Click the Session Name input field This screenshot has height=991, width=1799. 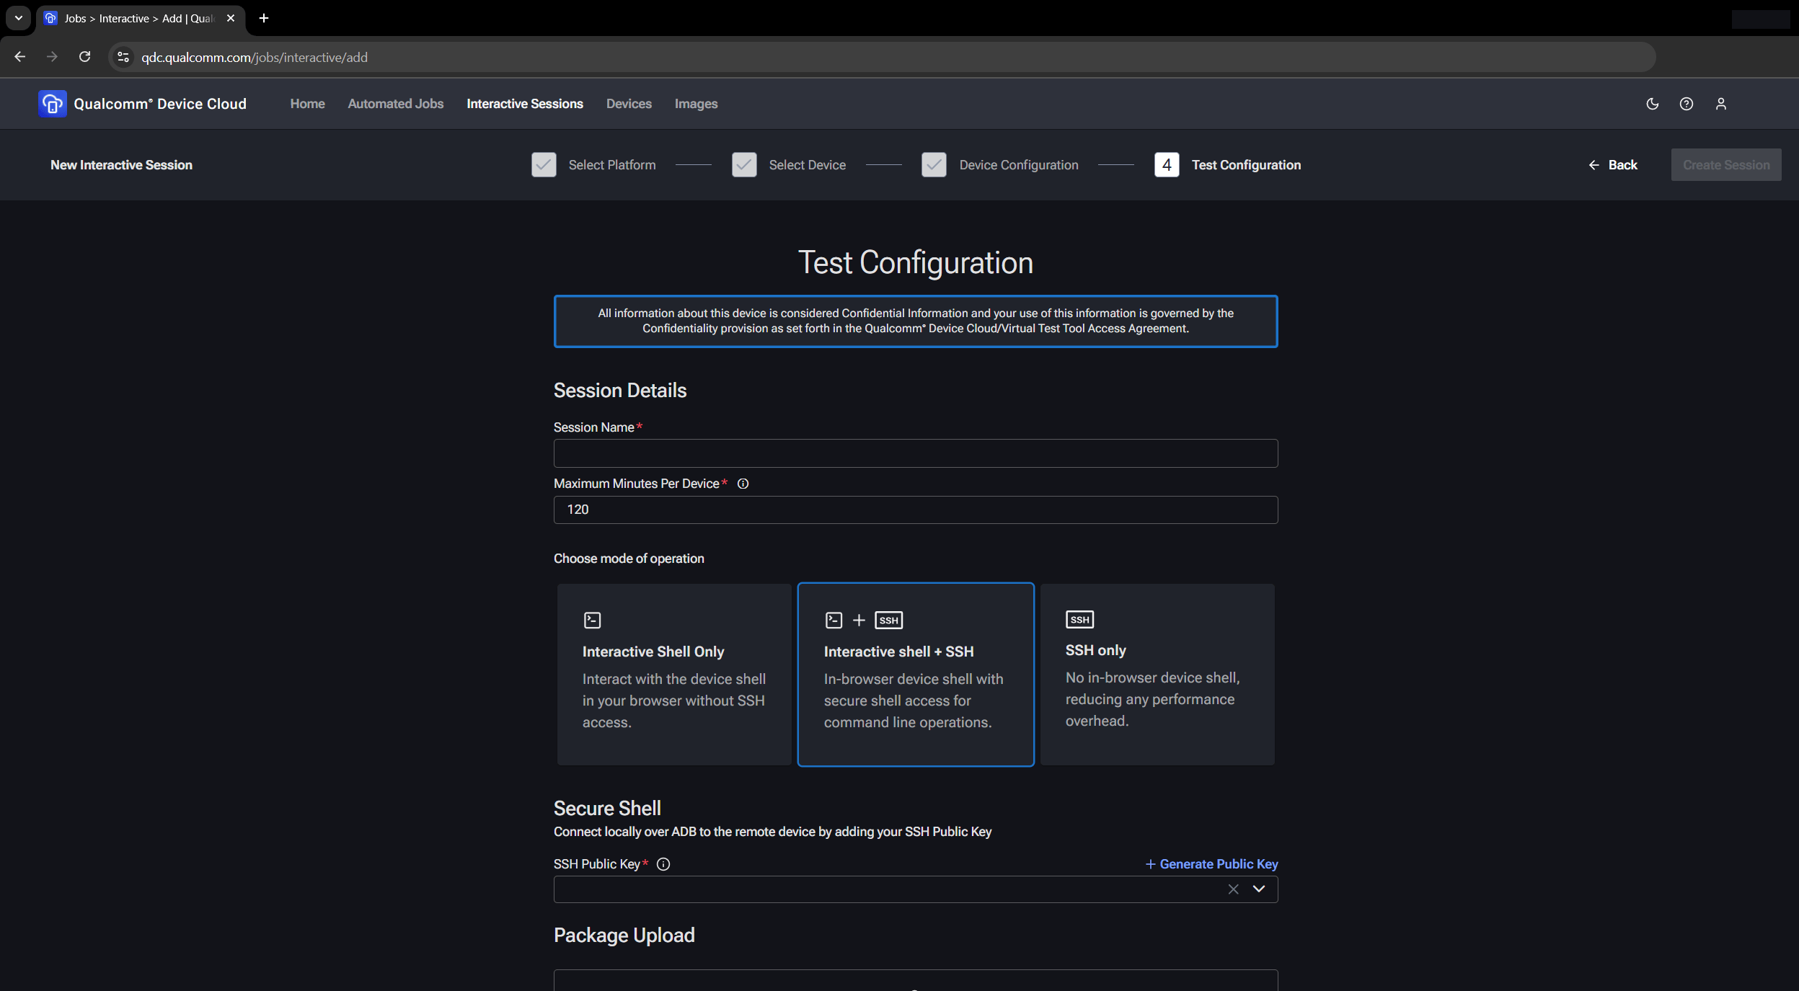pyautogui.click(x=916, y=453)
